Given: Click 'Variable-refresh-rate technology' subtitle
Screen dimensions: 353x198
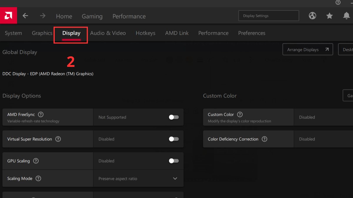Looking at the screenshot, I should pyautogui.click(x=33, y=121).
